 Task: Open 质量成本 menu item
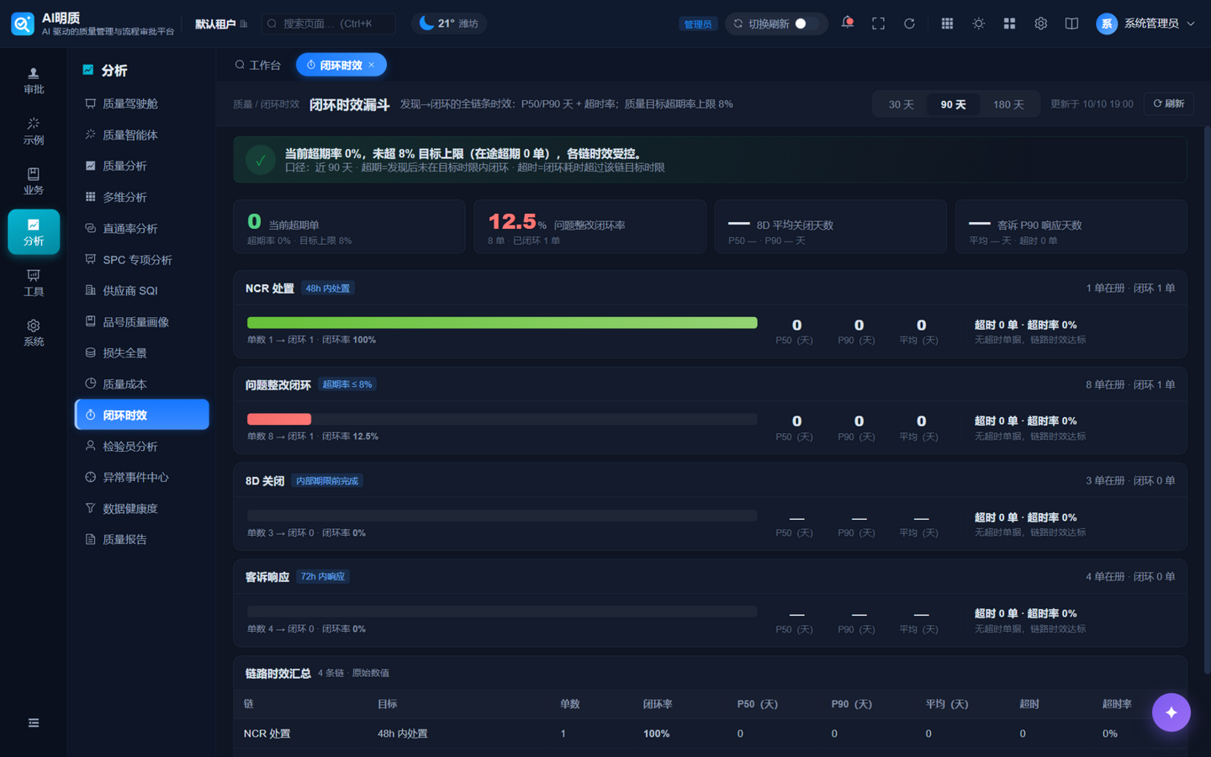141,384
